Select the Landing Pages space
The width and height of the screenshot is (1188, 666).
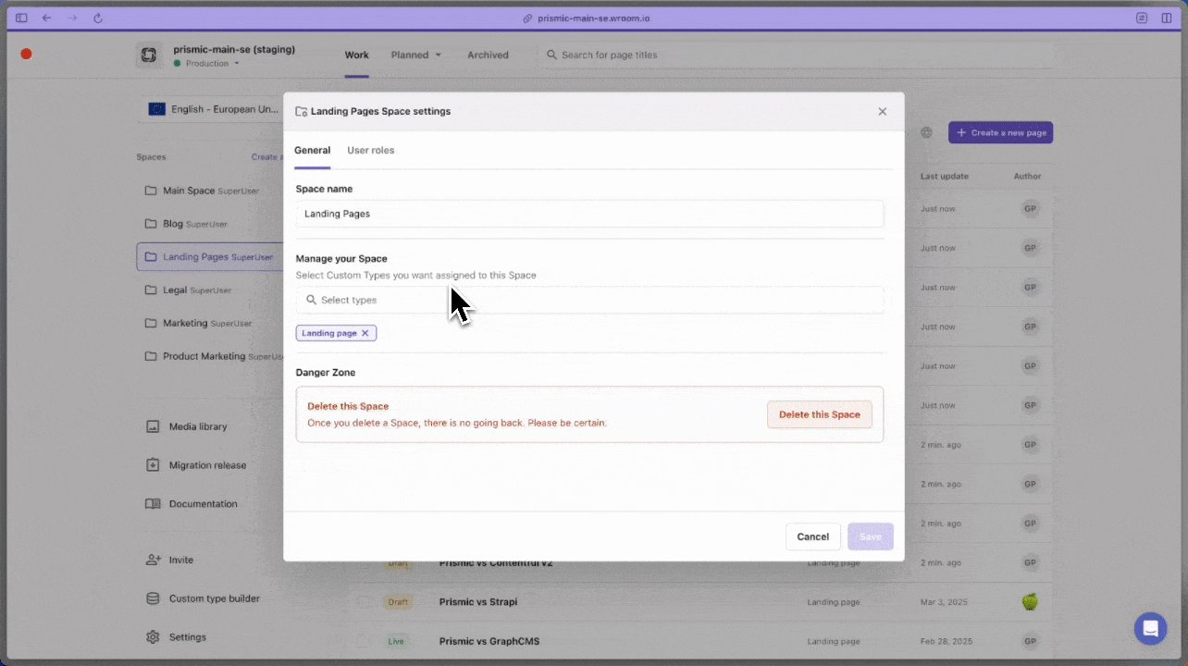[x=210, y=257]
